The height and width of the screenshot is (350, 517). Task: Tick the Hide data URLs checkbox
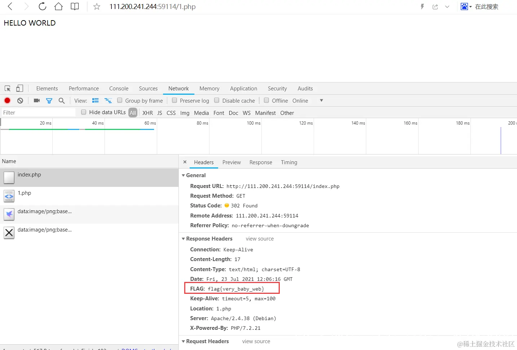click(84, 112)
